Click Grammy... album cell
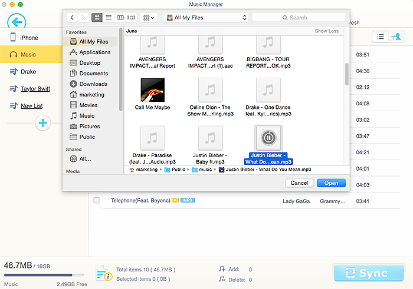Viewport: 413px width, 289px height. click(332, 201)
